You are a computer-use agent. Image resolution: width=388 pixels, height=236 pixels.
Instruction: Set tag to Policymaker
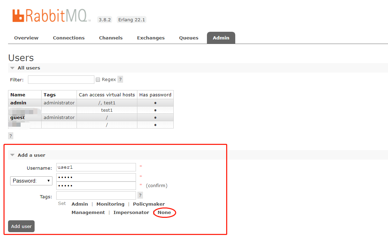149,204
